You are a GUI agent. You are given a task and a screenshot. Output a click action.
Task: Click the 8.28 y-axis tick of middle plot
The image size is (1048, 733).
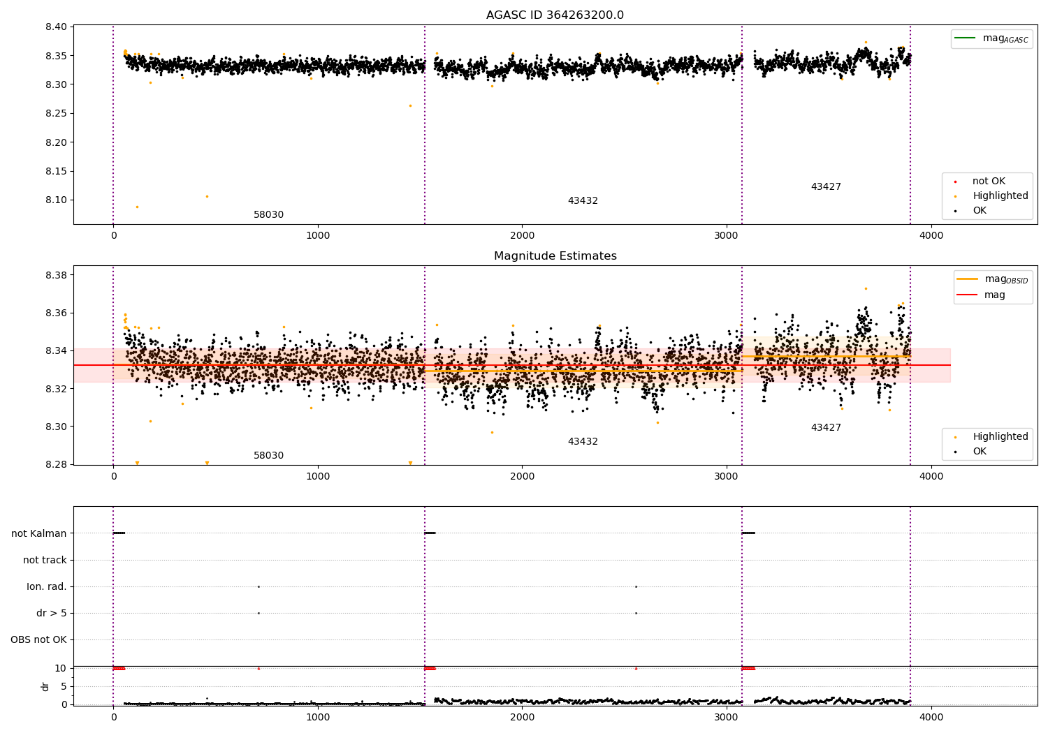coord(56,464)
